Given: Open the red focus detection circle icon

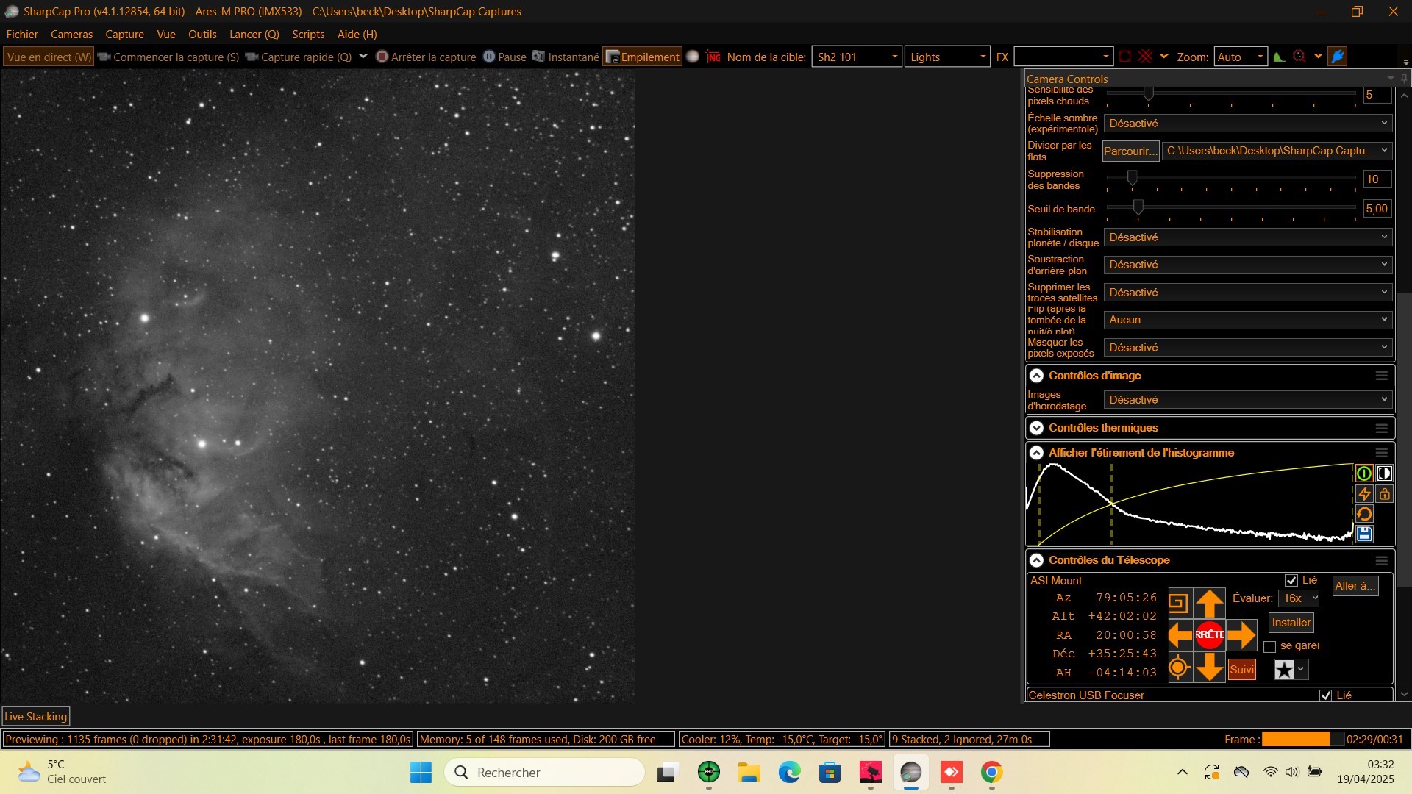Looking at the screenshot, I should [1299, 57].
